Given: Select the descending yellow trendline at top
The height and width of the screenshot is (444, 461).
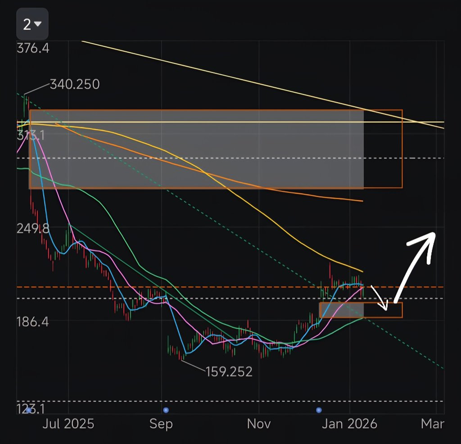Looking at the screenshot, I should pyautogui.click(x=262, y=85).
